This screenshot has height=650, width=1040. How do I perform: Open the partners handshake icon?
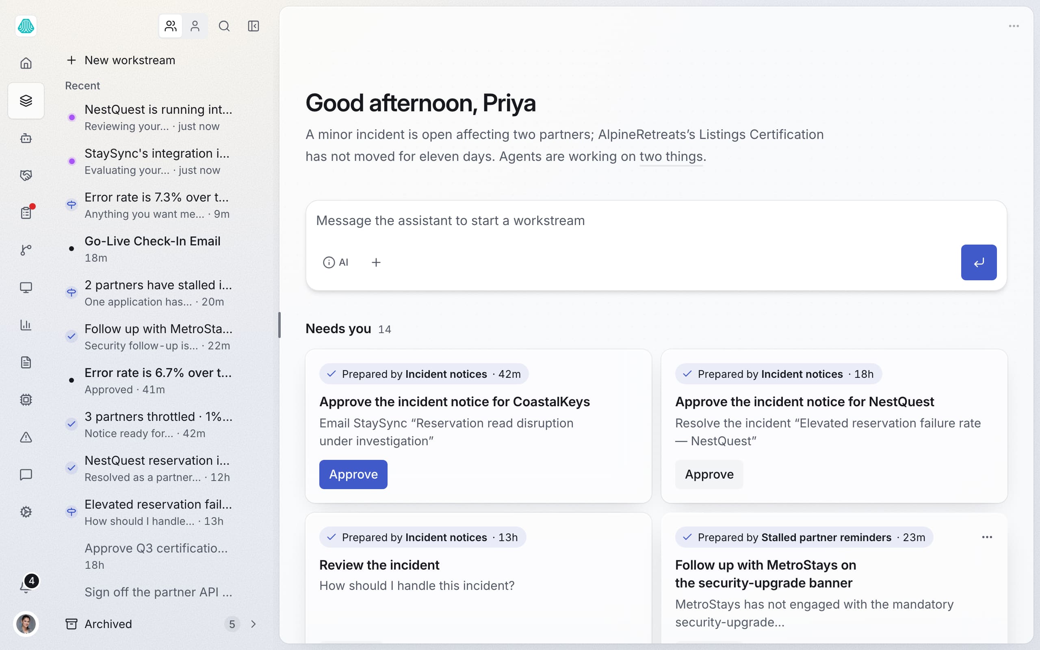coord(26,175)
